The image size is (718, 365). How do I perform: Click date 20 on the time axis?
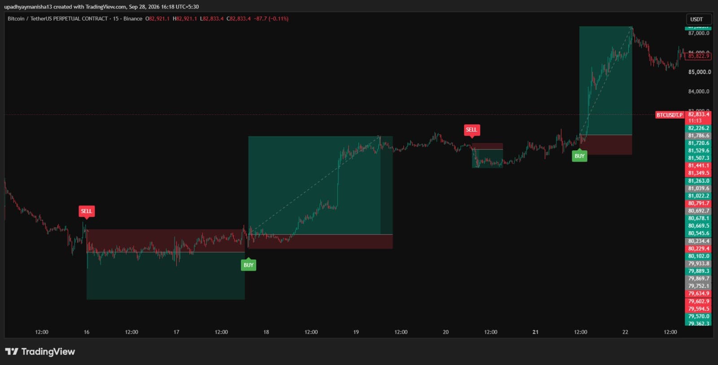click(446, 332)
